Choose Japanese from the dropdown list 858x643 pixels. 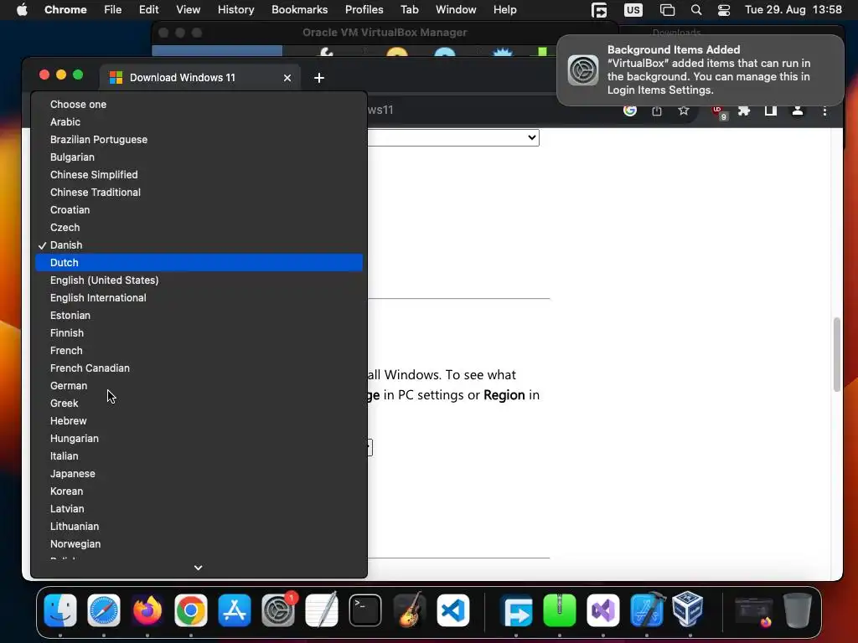tap(199, 474)
